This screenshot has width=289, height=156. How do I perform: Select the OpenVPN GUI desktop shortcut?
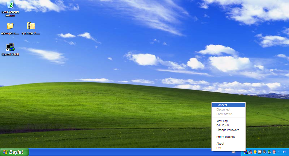(10, 49)
